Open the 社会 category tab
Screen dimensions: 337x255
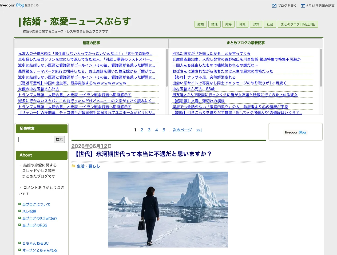pos(270,24)
